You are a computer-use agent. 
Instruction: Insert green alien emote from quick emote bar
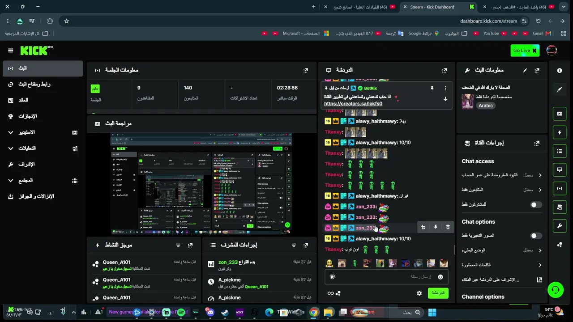pyautogui.click(x=355, y=263)
